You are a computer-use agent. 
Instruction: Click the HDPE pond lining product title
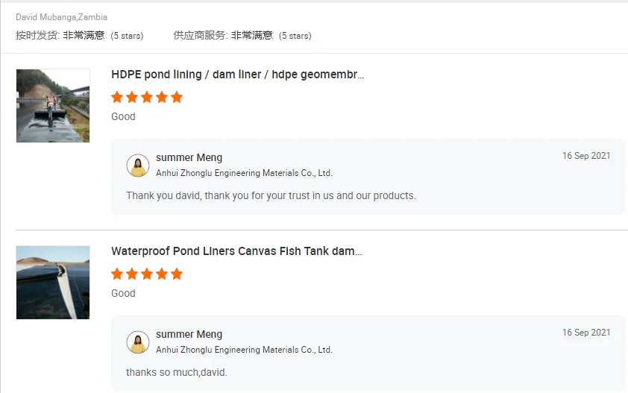click(x=237, y=75)
